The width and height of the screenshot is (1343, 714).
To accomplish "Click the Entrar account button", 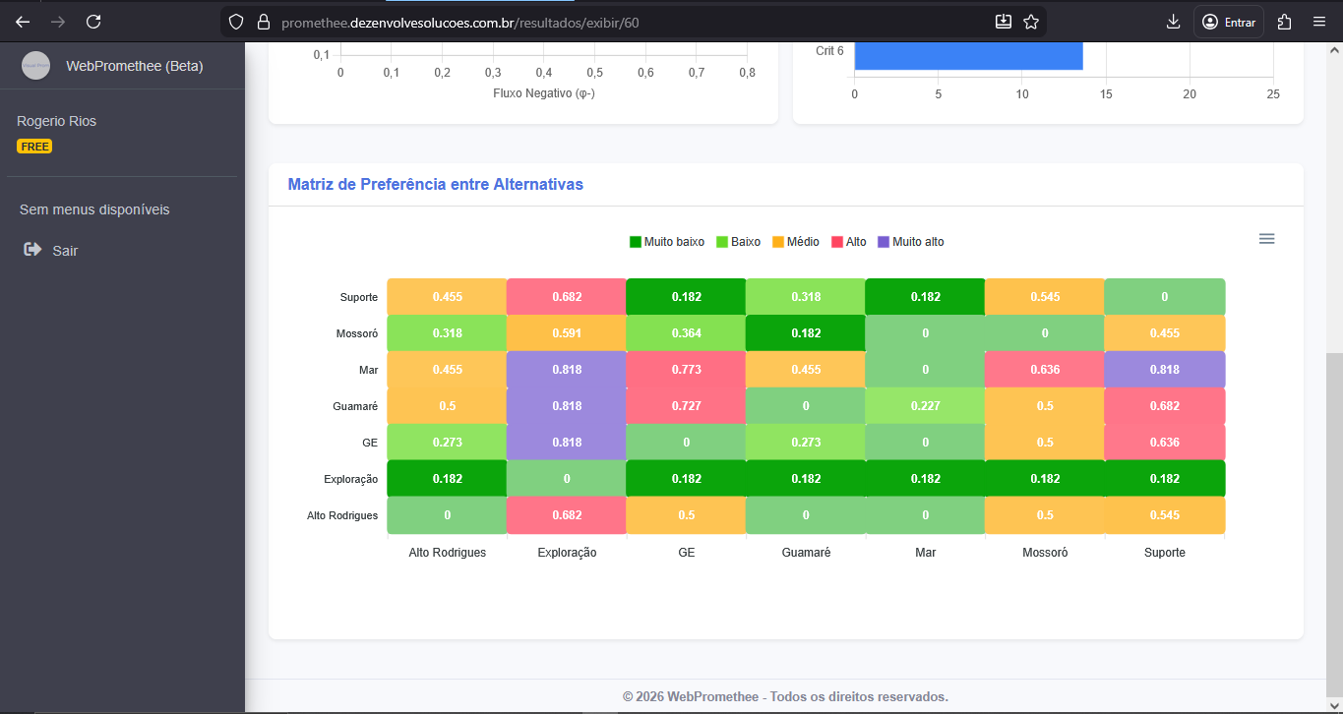I will (x=1229, y=22).
